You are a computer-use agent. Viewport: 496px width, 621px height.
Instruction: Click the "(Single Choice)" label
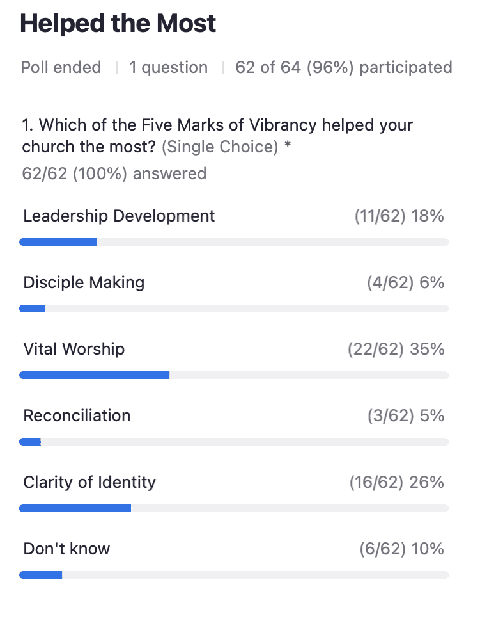220,147
